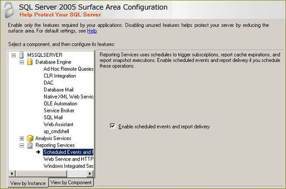The image size is (286, 189).
Task: Click the SQL Server 2005 Surface Area Configuration title
Action: point(93,7)
